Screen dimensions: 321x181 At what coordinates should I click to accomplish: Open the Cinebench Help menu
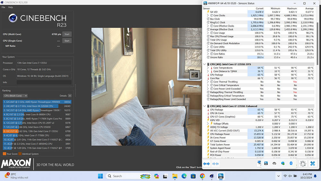tap(11, 7)
